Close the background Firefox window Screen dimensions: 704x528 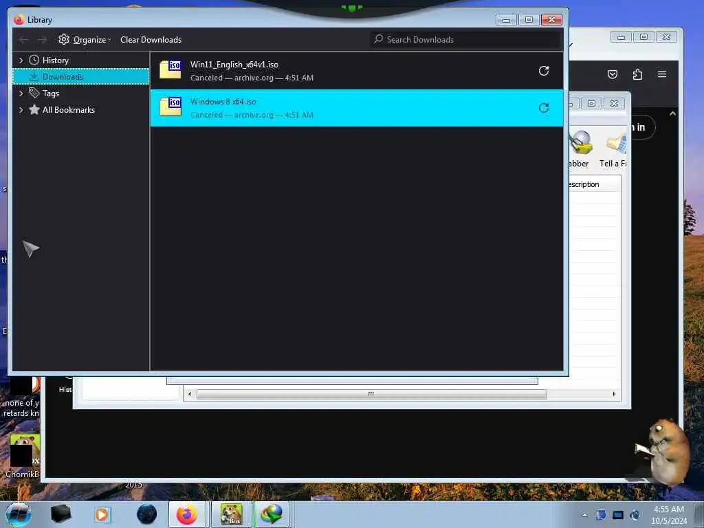[x=667, y=37]
